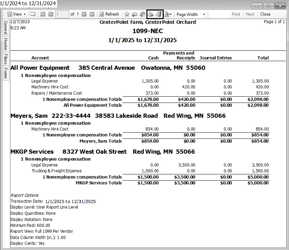Click the comment bubble icon in toolbar
Image resolution: width=289 pixels, height=250 pixels.
(x=33, y=14)
